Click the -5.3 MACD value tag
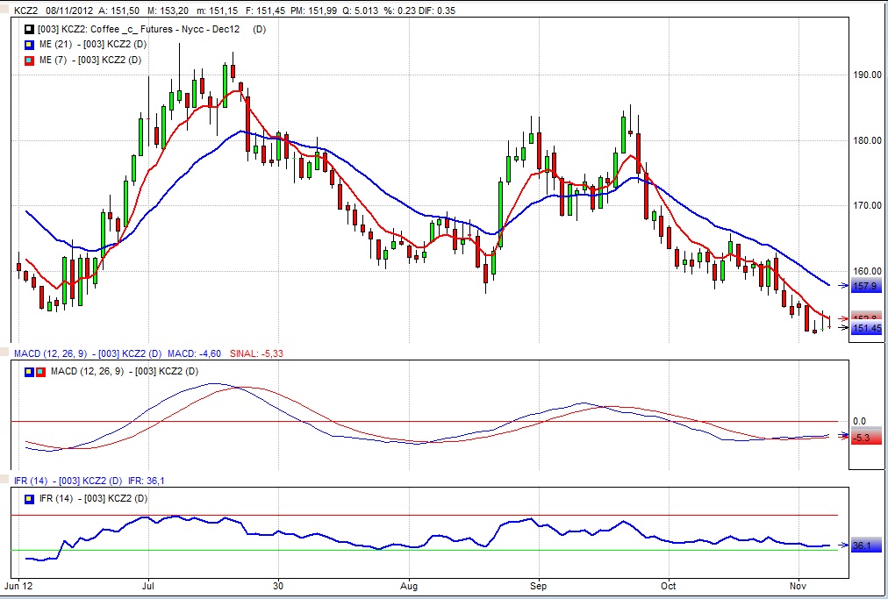The image size is (888, 599). (864, 437)
